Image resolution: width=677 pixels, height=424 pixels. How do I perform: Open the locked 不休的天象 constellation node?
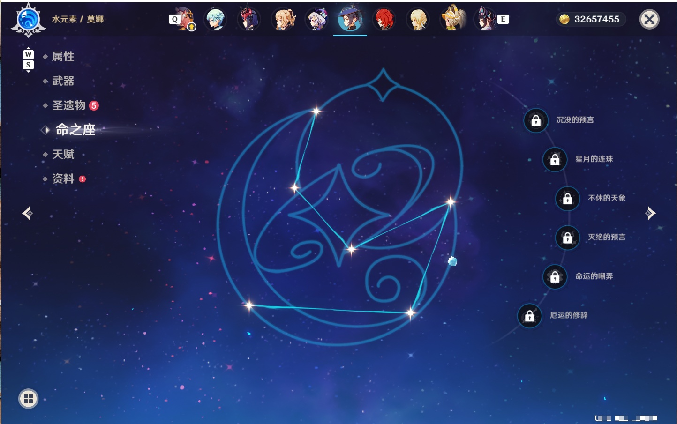pyautogui.click(x=568, y=198)
